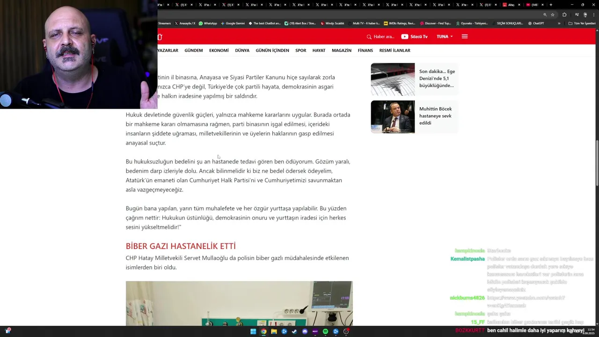Click the Haber ara search field
This screenshot has width=599, height=337.
click(x=384, y=37)
